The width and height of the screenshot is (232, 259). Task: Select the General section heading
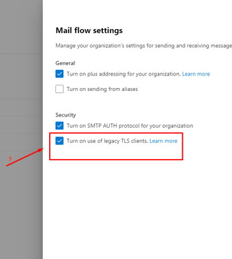pos(65,63)
